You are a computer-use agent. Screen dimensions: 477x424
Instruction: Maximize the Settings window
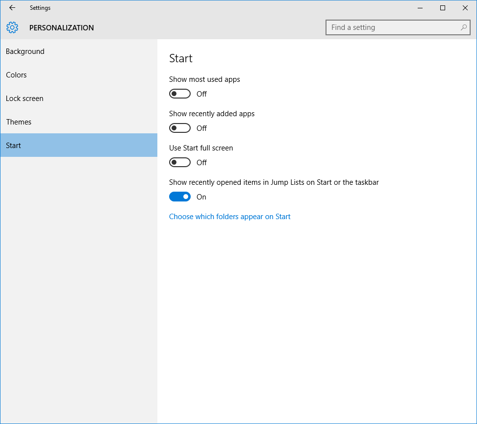(x=443, y=8)
